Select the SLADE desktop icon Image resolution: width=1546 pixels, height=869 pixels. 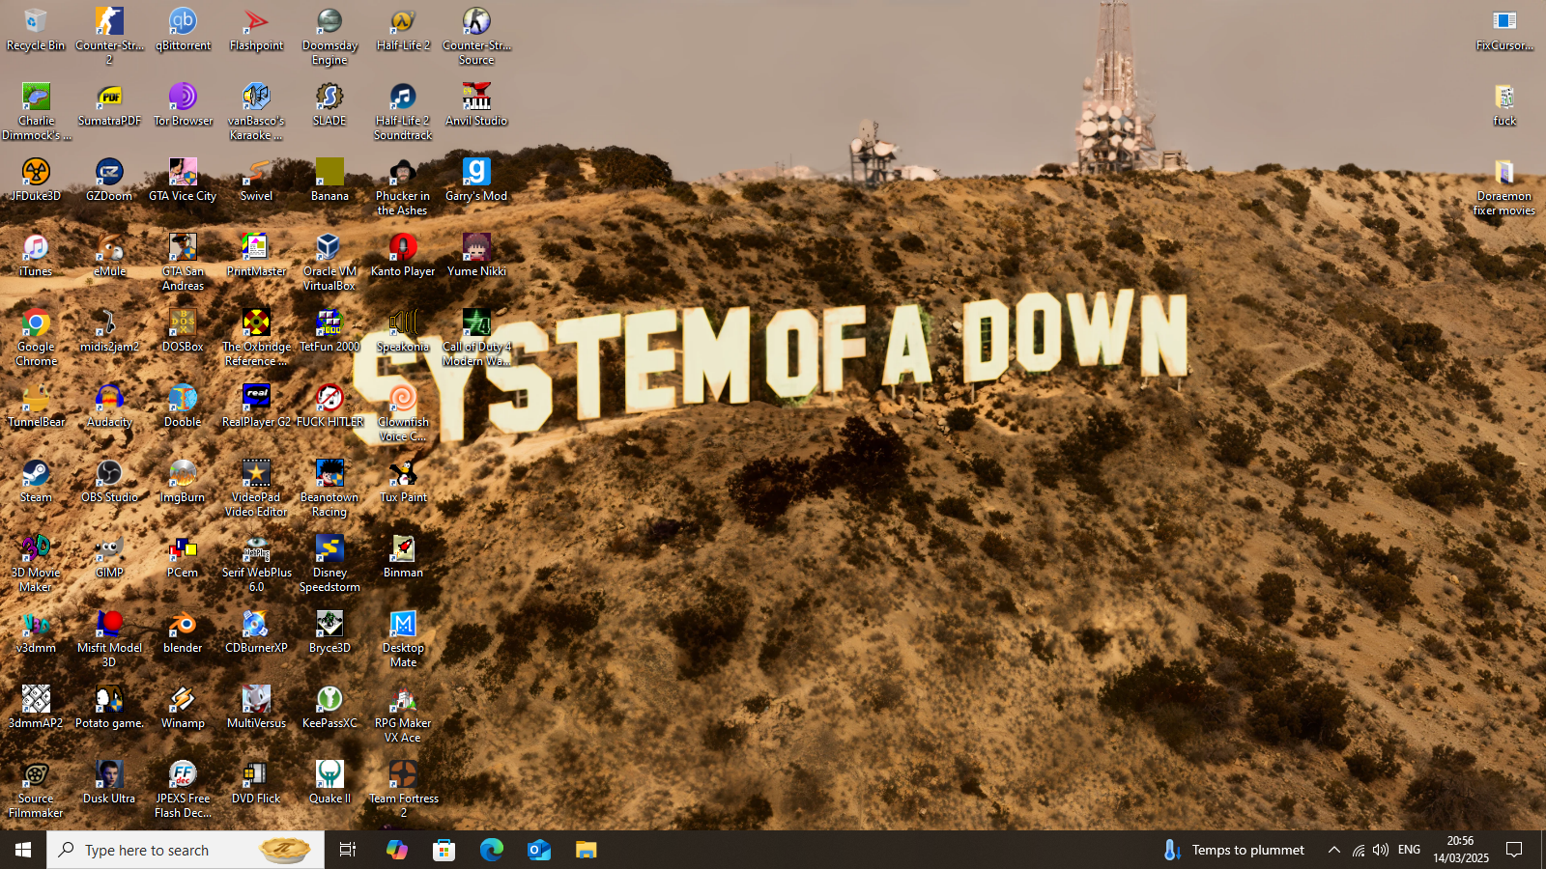point(329,105)
